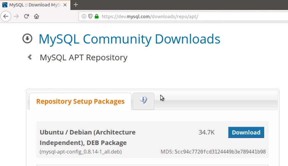This screenshot has width=288, height=166.
Task: Click the green padlock security icon
Action: (97, 16)
